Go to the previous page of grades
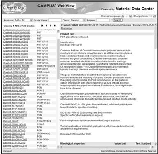 click(46, 26)
